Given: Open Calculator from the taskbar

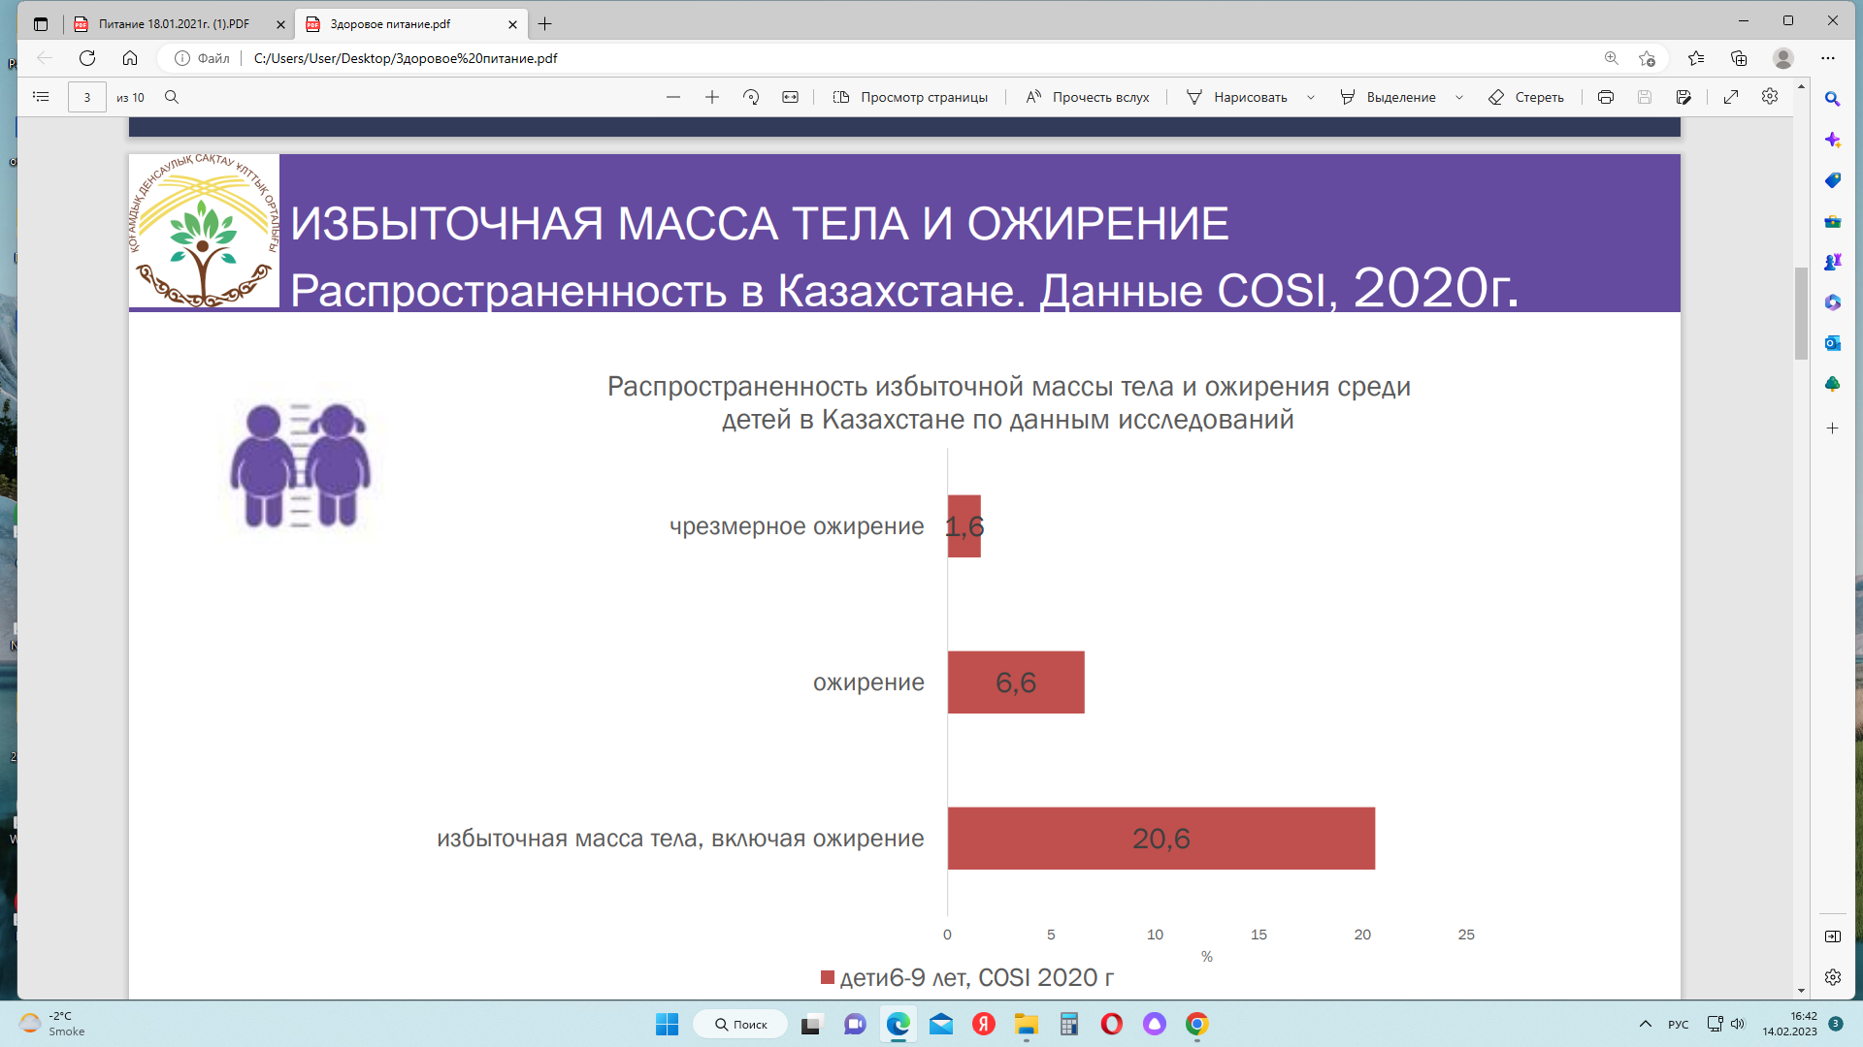Looking at the screenshot, I should point(1069,1024).
